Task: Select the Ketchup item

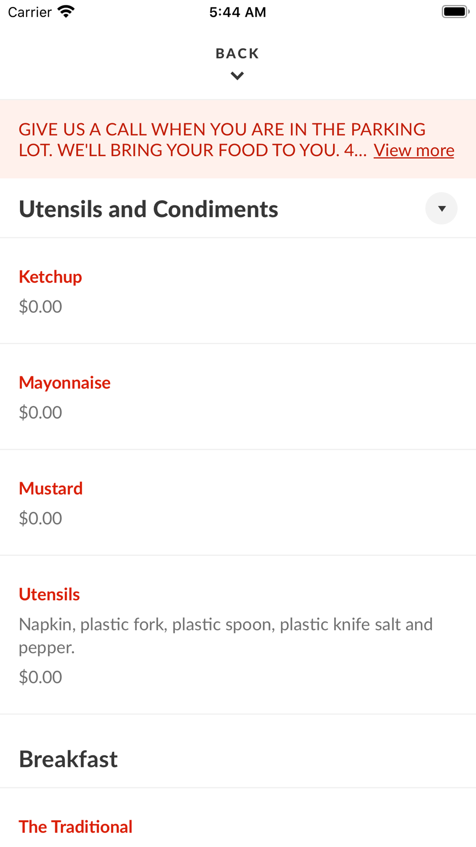Action: click(x=238, y=291)
